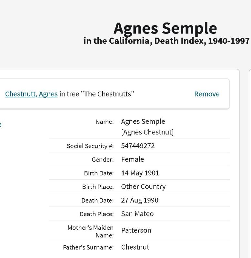Click Social Security number 547449272
The height and width of the screenshot is (258, 251).
pos(138,146)
